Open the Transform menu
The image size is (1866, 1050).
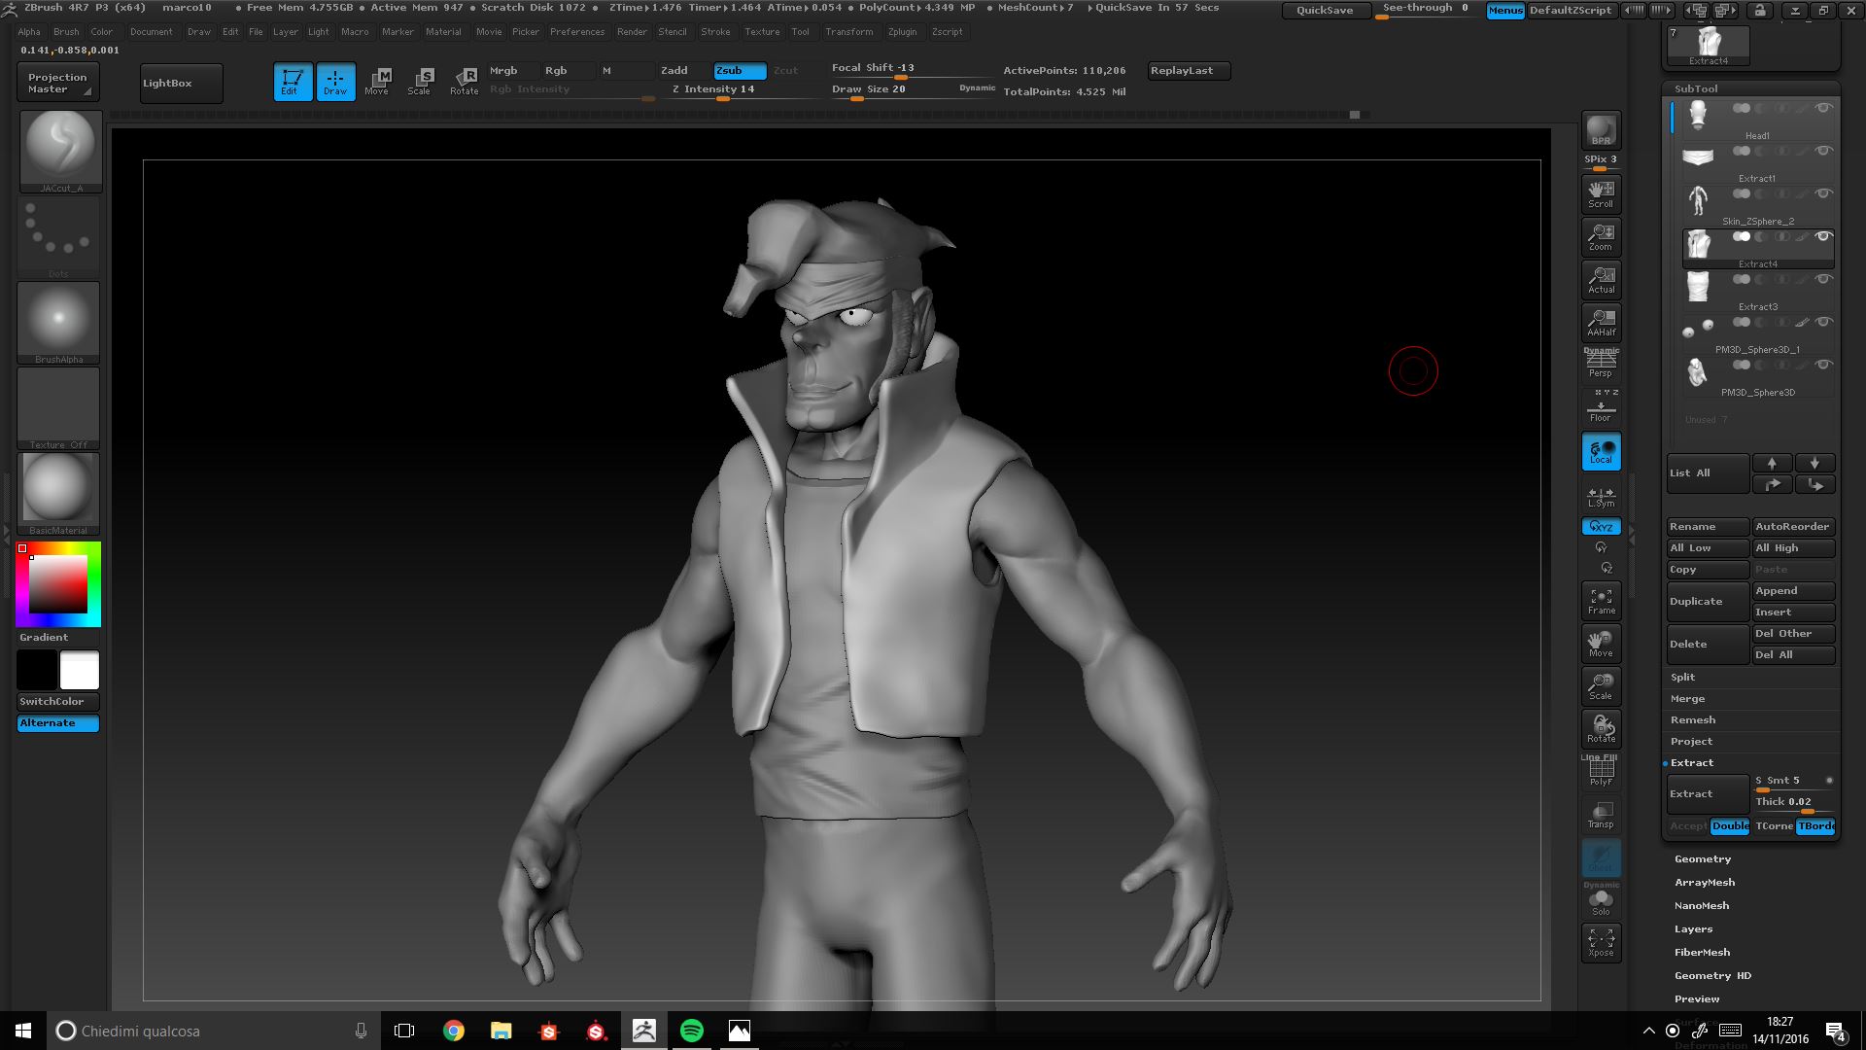pos(849,32)
